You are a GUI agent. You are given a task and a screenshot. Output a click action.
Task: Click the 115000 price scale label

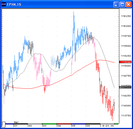126,66
